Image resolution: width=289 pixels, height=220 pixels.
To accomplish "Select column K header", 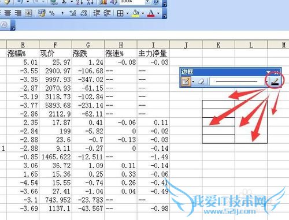I will [x=218, y=45].
